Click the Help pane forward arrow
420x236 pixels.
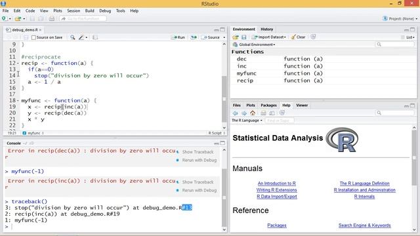pos(244,113)
